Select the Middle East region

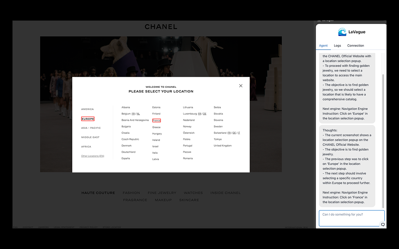(90, 137)
